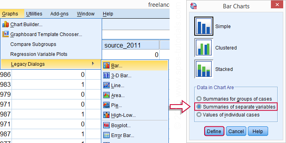Choose Pie... submenu entry
The height and width of the screenshot is (143, 286).
135,105
